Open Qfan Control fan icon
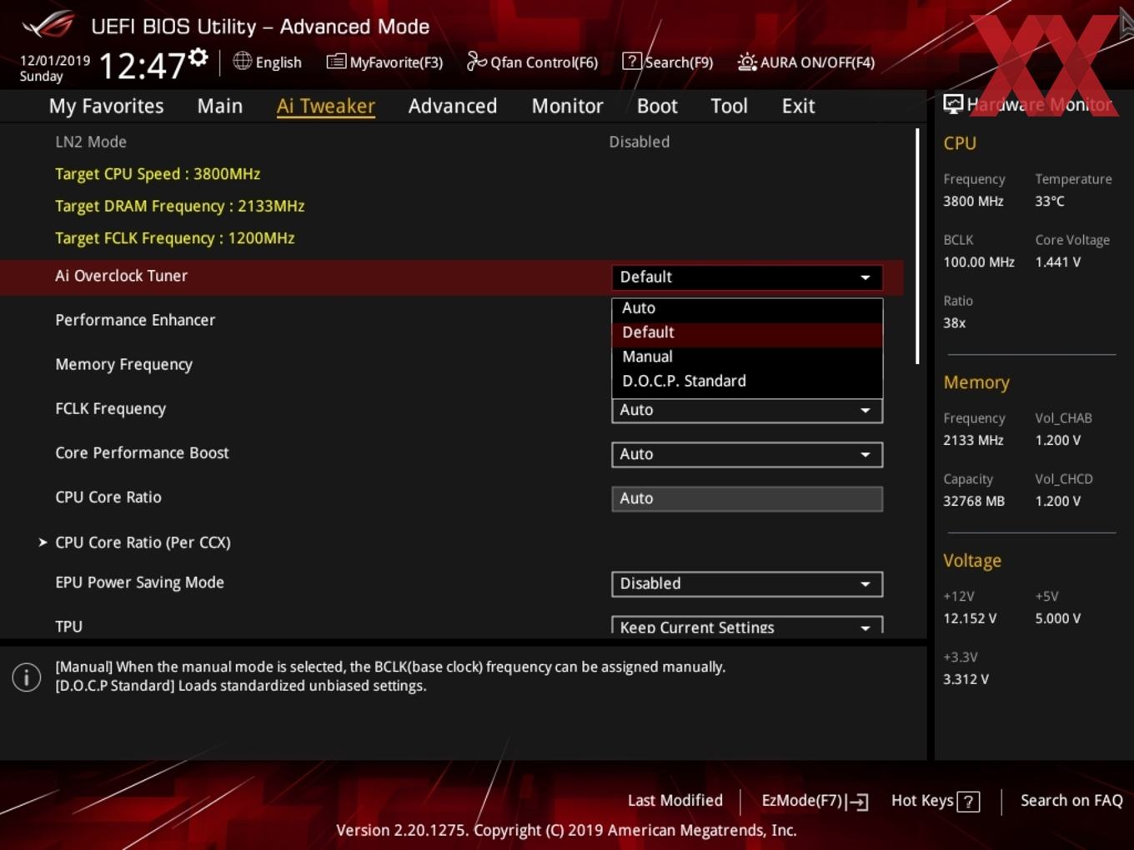 click(476, 61)
